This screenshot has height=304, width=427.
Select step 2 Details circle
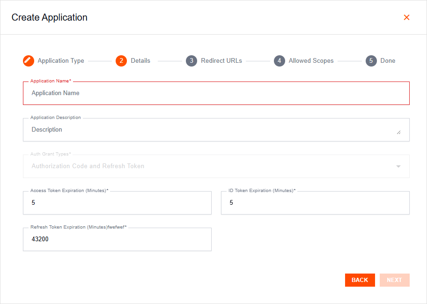pyautogui.click(x=121, y=61)
